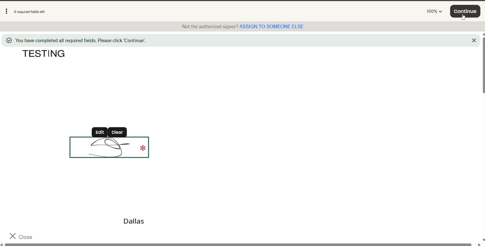Click the vertical scrollbar down arrow
Viewport: 485px width, 246px height.
[x=483, y=240]
